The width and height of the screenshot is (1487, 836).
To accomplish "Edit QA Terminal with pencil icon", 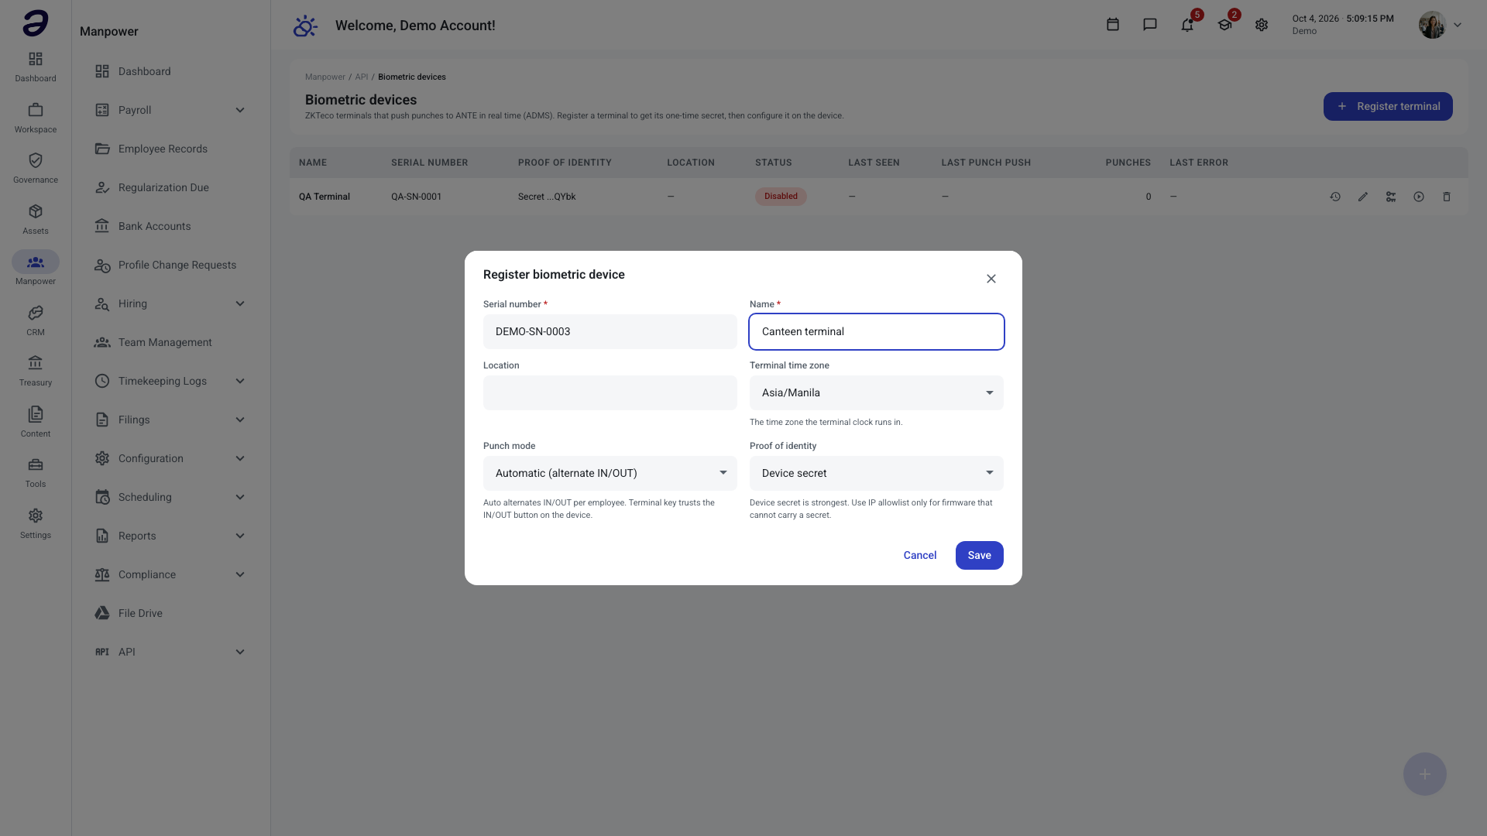I will point(1363,197).
